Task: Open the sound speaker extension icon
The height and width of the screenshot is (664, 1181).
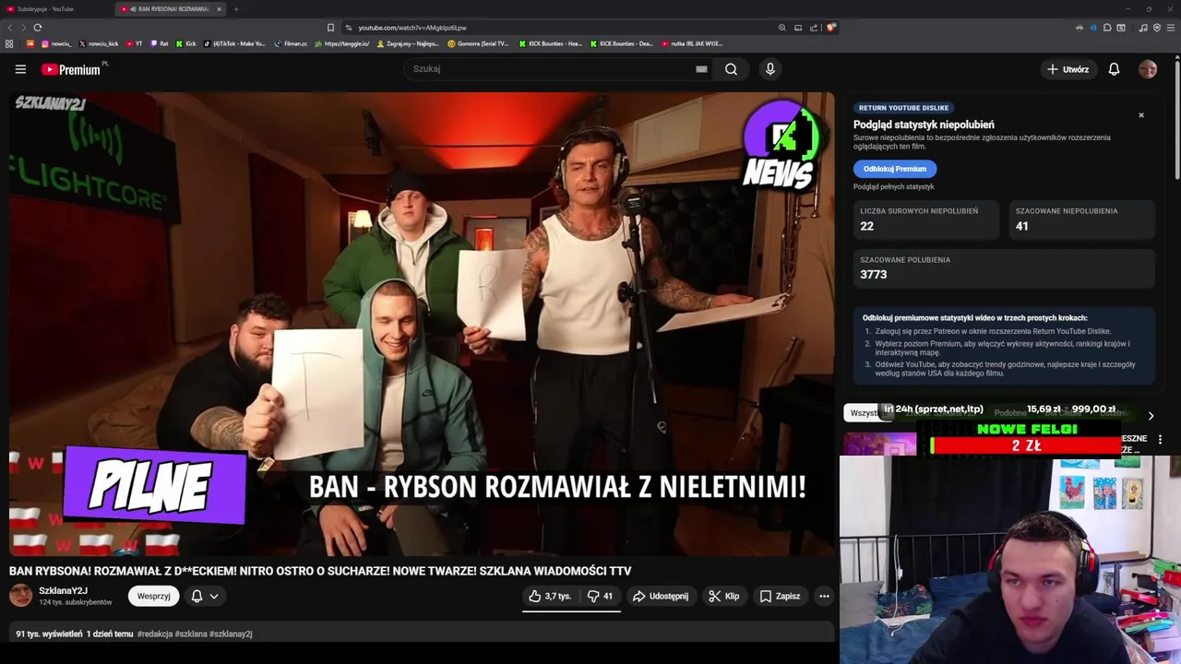Action: (x=1093, y=28)
